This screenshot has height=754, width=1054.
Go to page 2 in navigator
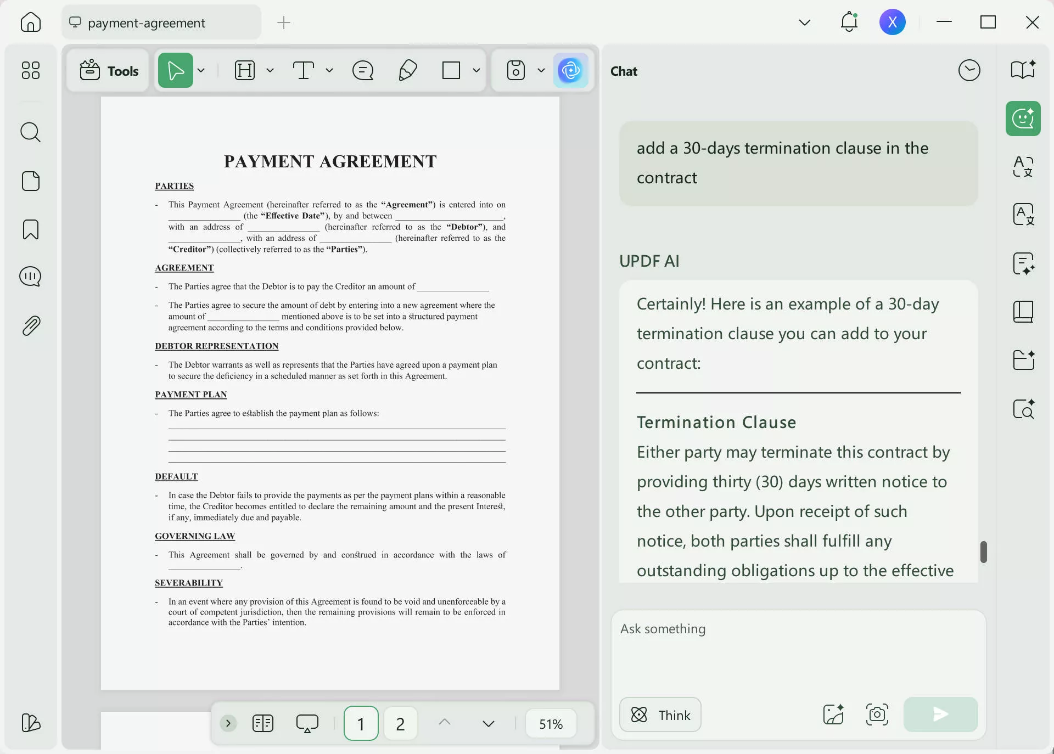(x=400, y=724)
